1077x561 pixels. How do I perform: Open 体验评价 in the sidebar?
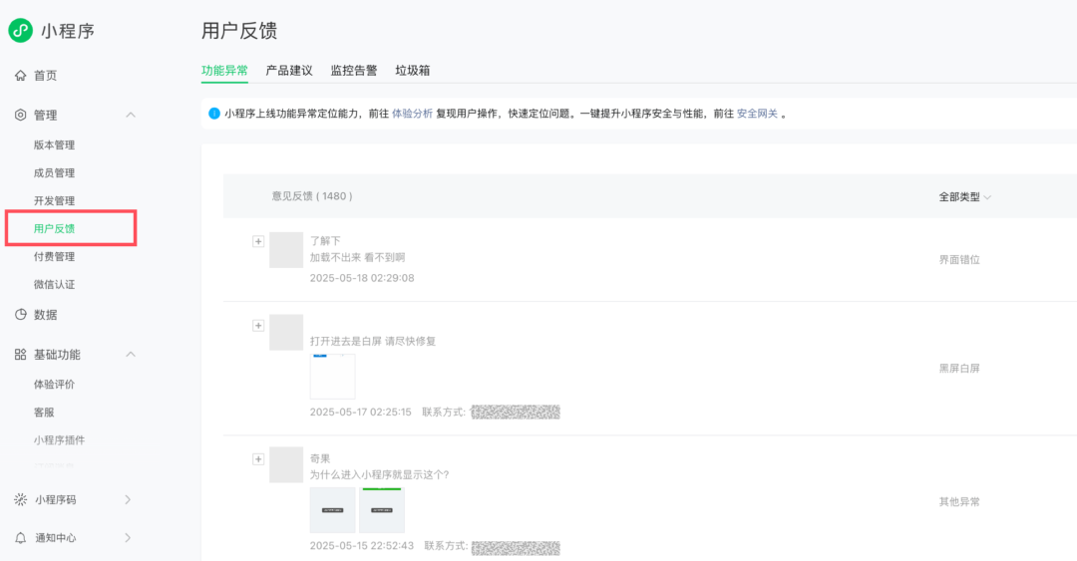click(x=54, y=385)
